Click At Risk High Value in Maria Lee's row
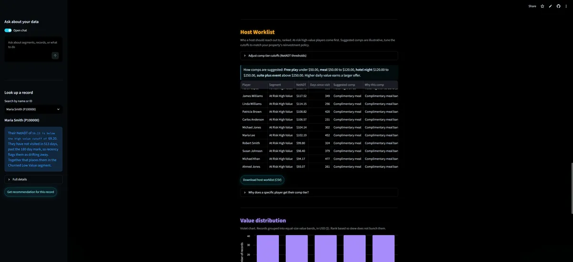Image resolution: width=573 pixels, height=262 pixels. 281,135
